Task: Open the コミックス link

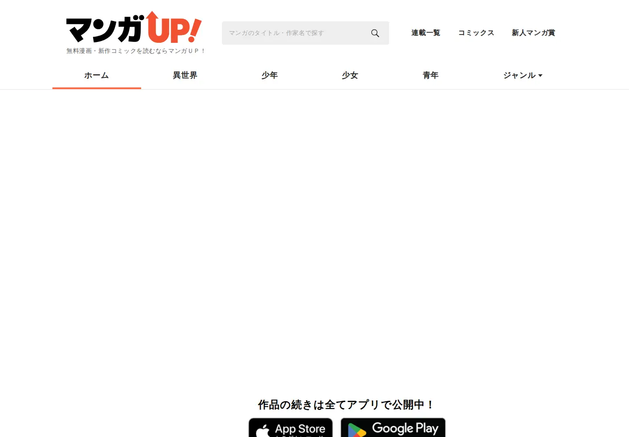Action: coord(476,33)
